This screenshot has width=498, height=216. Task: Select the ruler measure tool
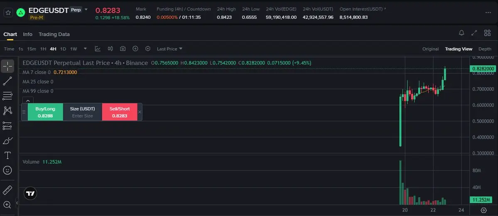pos(7,190)
